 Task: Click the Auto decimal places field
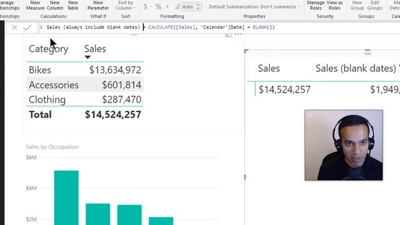point(188,7)
